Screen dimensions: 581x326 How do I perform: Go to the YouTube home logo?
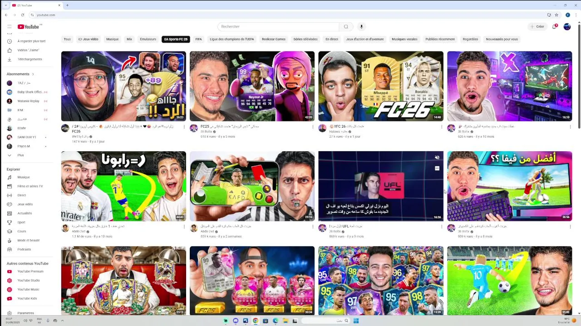click(29, 27)
